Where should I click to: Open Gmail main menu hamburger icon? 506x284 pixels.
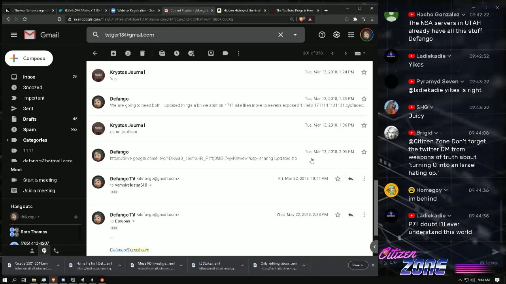pos(14,35)
